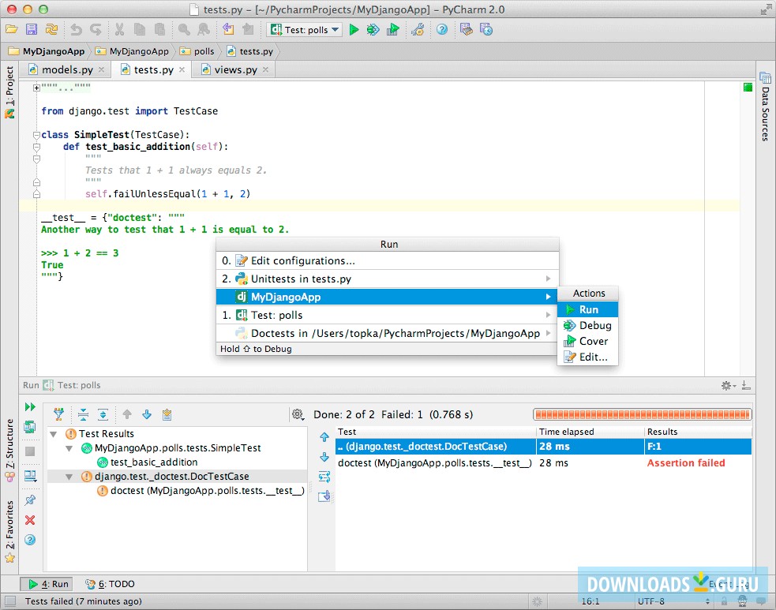Hide the Run tool window

point(746,385)
